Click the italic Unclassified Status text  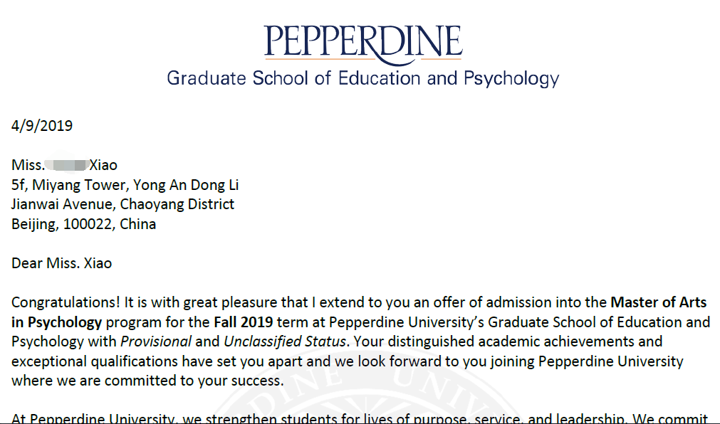point(284,342)
